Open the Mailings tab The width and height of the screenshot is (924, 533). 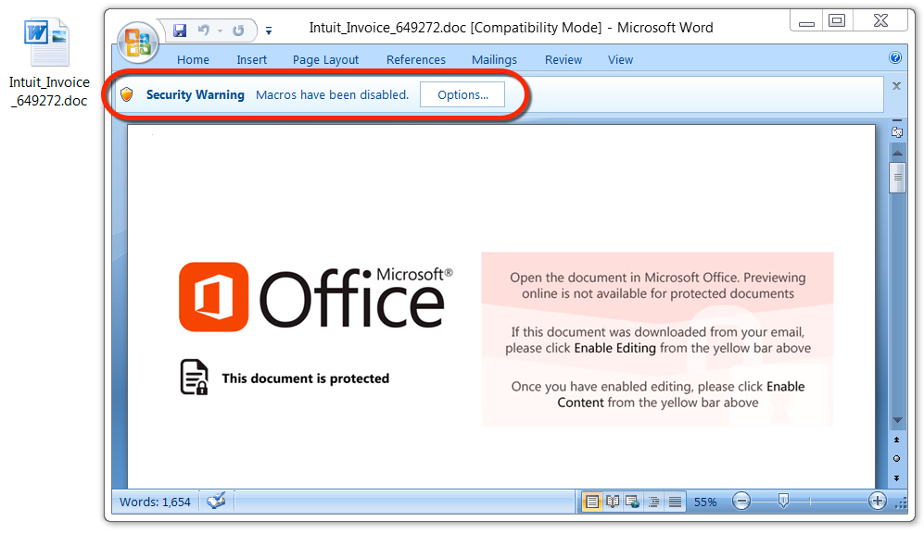494,59
